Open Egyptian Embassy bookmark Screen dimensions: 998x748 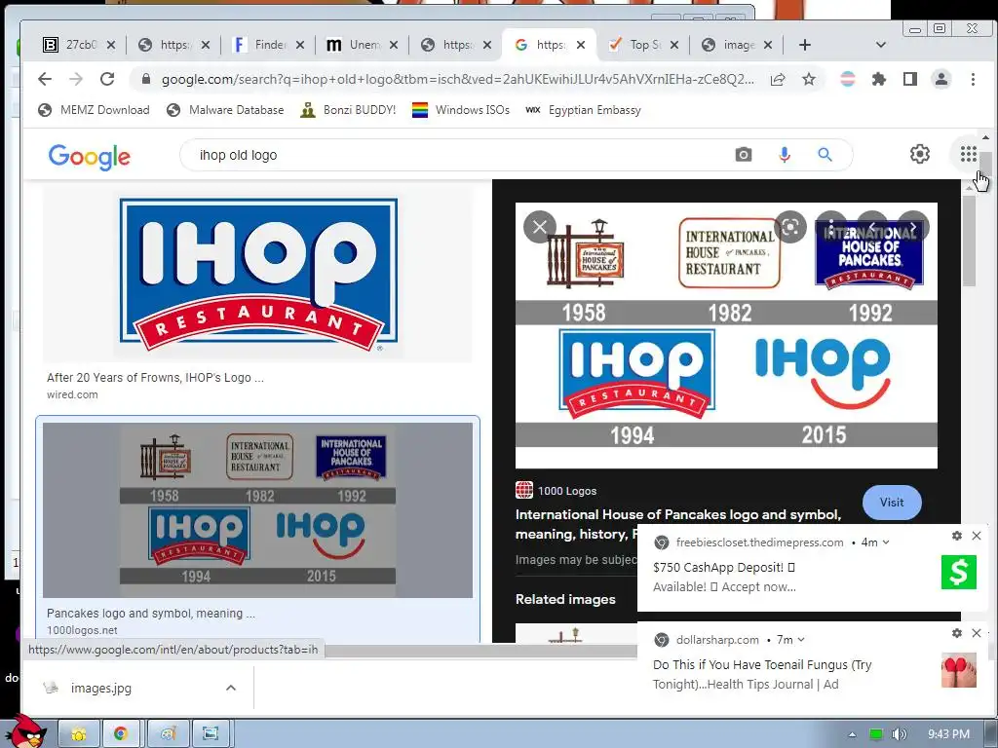583,110
